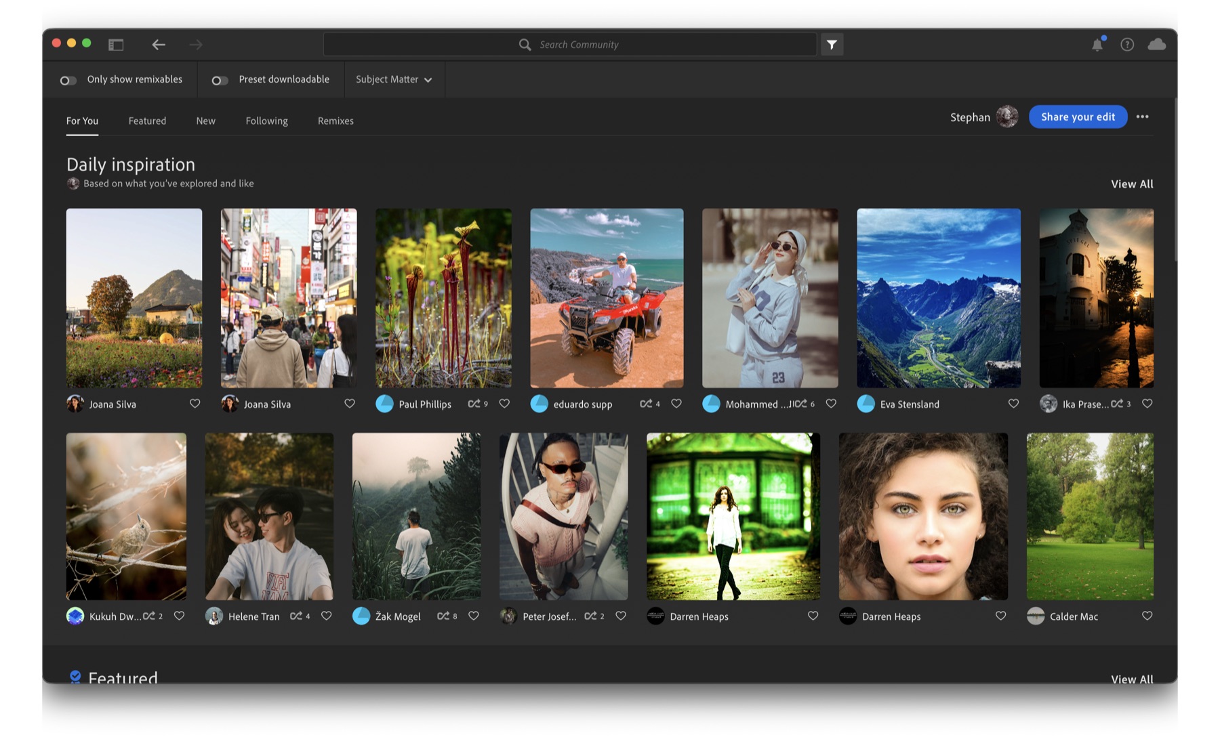Image resolution: width=1220 pixels, height=739 pixels.
Task: Open the pitcher plants thumbnail
Action: click(x=443, y=298)
